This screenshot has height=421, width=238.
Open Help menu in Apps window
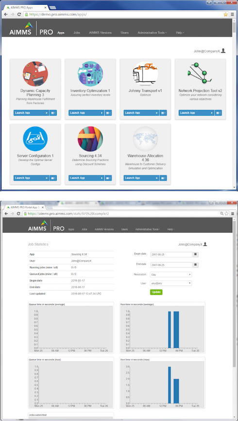coord(180,33)
